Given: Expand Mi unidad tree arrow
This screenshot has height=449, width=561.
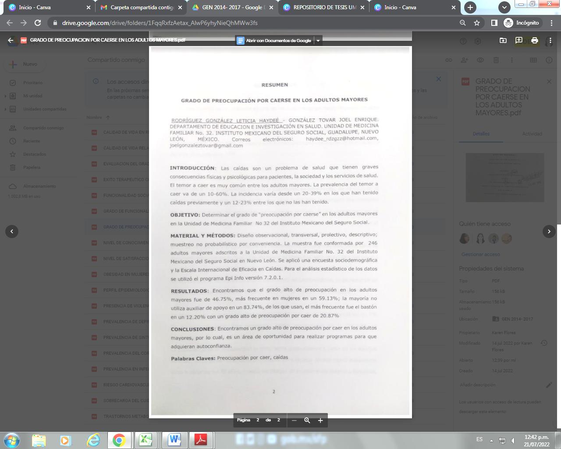Looking at the screenshot, I should [x=5, y=96].
